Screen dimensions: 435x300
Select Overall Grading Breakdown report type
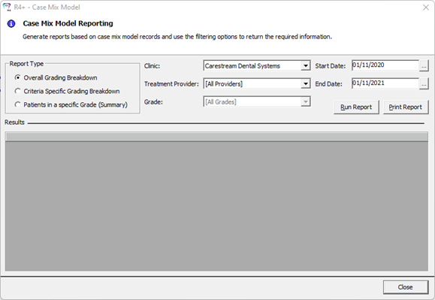[x=56, y=77]
